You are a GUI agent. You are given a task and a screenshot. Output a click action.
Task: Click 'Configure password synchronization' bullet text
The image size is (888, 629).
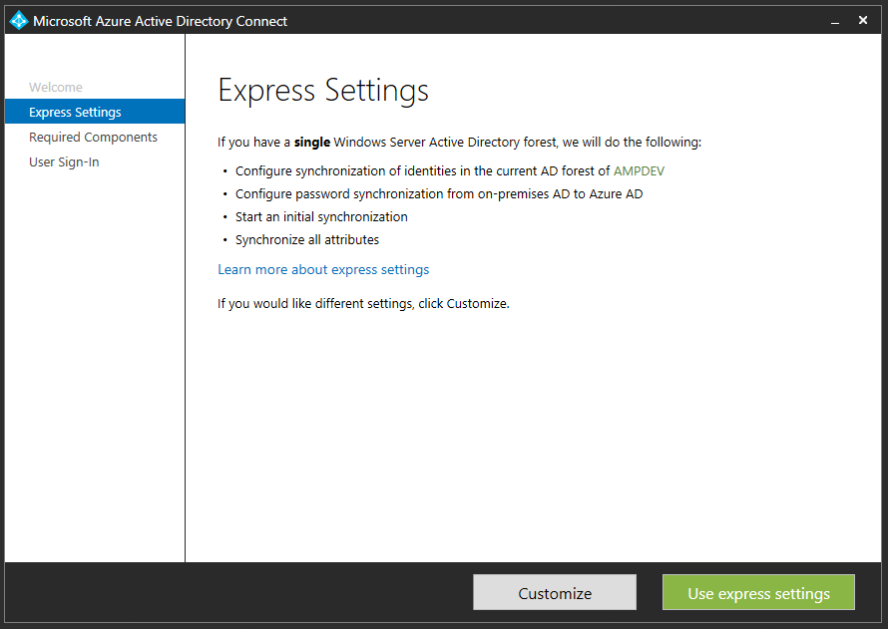click(x=439, y=194)
